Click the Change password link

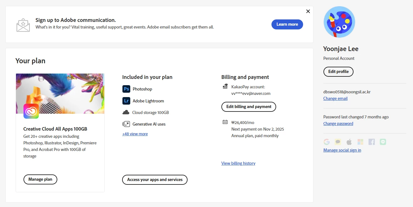pos(338,124)
